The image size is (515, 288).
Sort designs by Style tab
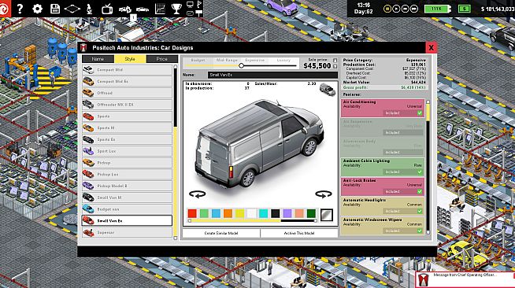[130, 59]
